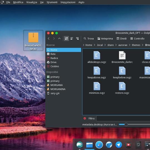Expand the arrow before themes breadcrumb

(x=130, y=45)
